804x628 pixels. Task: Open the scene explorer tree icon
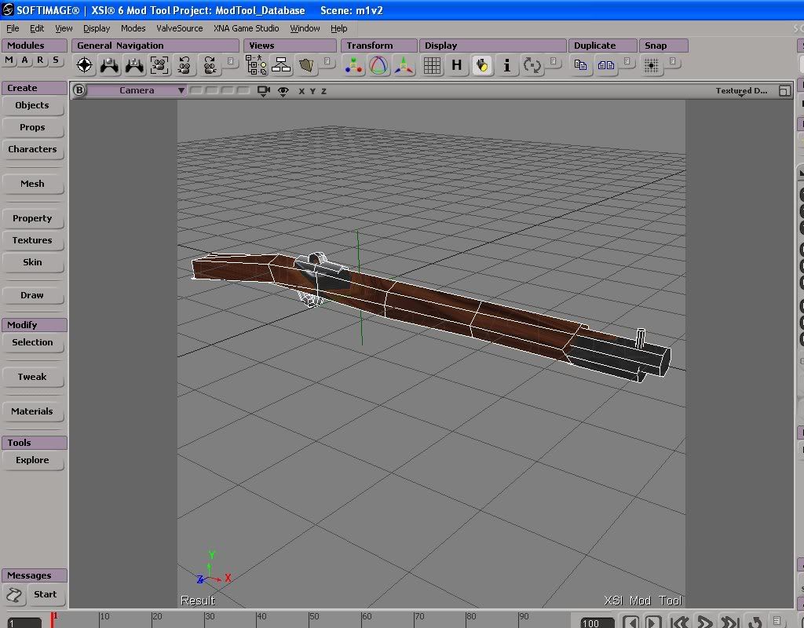tap(256, 65)
